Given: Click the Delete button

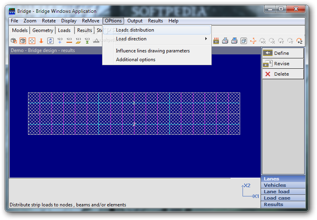Looking at the screenshot, I should point(283,74).
